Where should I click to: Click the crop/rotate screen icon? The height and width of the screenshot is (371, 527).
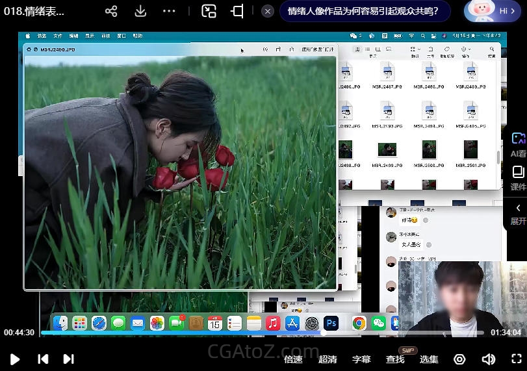pyautogui.click(x=237, y=11)
